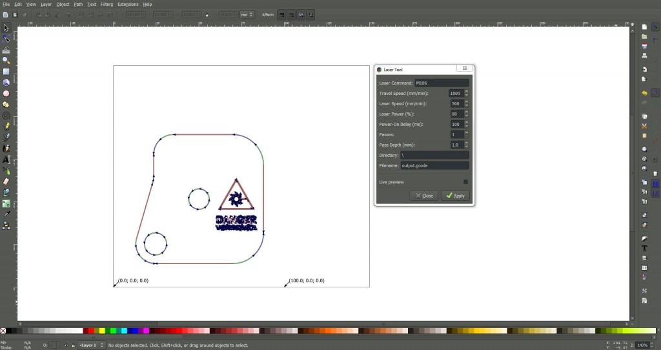Select the Ellipse circle tool
Image resolution: width=661 pixels, height=350 pixels.
coord(6,94)
